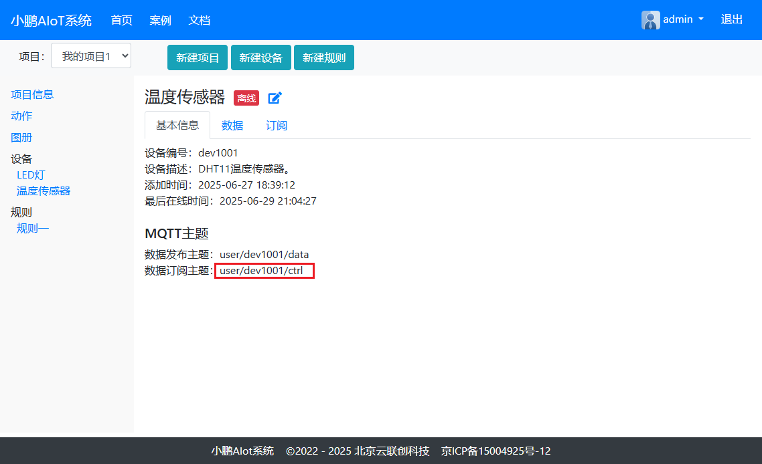
Task: Click the edit pencil icon beside 温度传感器
Action: click(x=275, y=98)
